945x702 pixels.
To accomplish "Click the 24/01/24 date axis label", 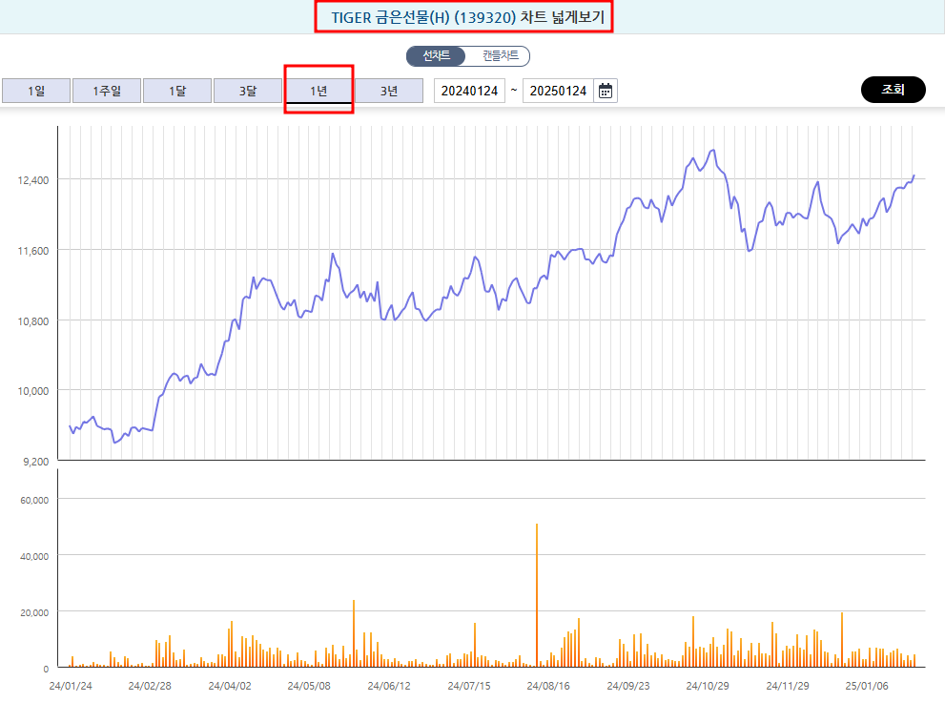I will (71, 686).
